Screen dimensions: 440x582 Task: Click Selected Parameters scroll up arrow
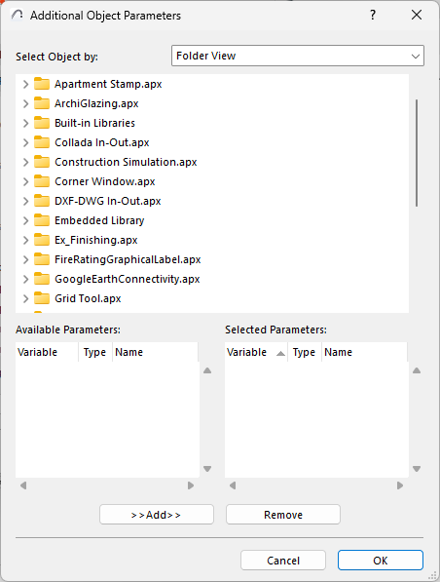pyautogui.click(x=417, y=370)
